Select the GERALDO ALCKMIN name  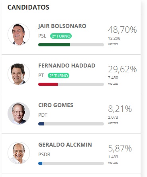point(65,145)
